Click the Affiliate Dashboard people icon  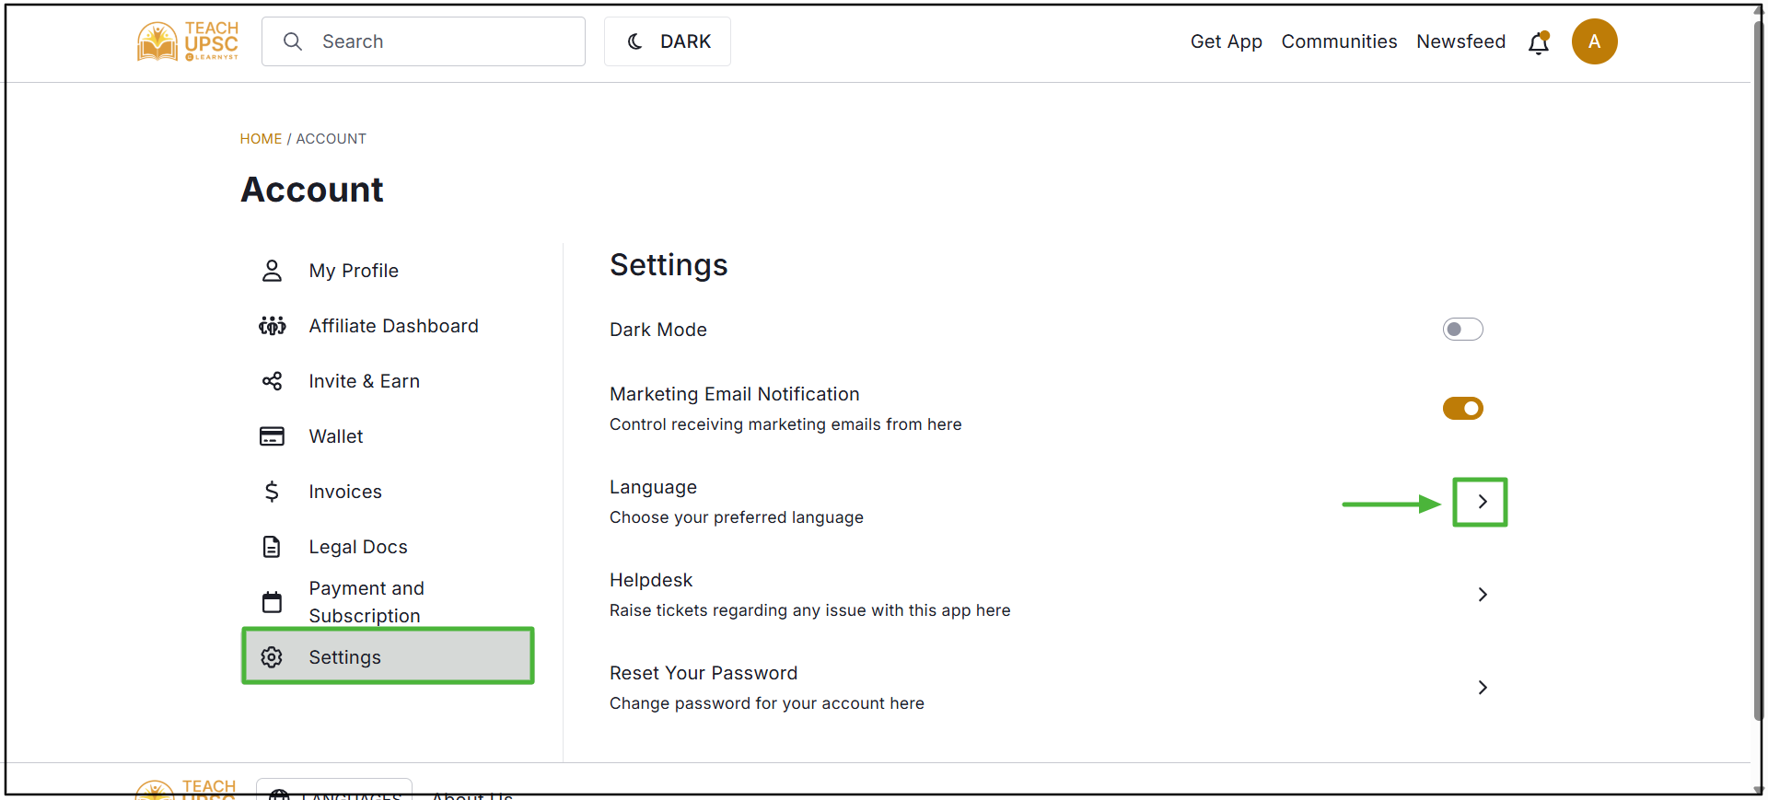(x=272, y=326)
